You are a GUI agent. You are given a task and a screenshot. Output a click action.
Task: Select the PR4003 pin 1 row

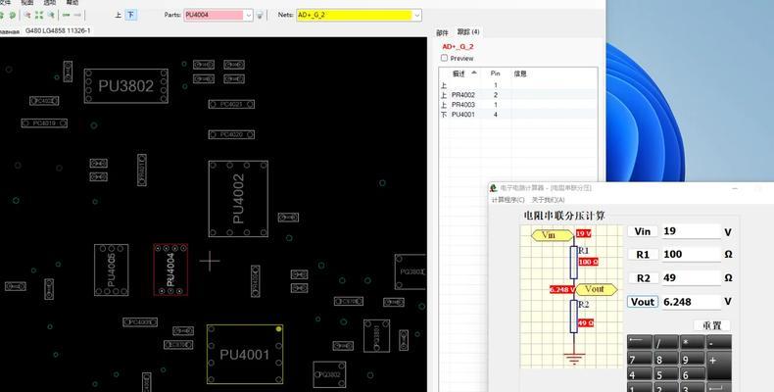point(518,105)
